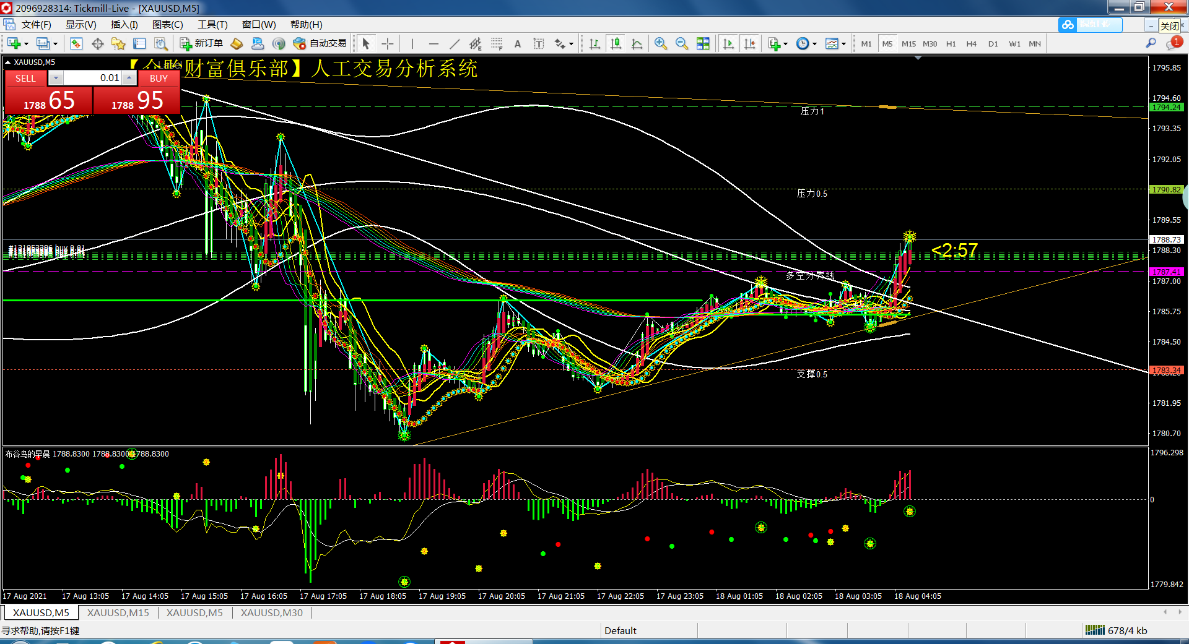The image size is (1189, 644).
Task: Decrease trade volume with the down arrow
Action: tap(56, 78)
